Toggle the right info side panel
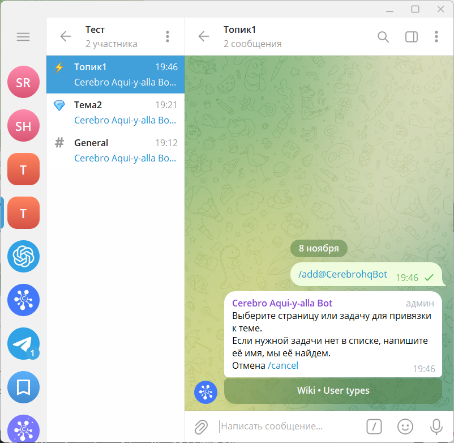This screenshot has height=443, width=454. coord(411,37)
